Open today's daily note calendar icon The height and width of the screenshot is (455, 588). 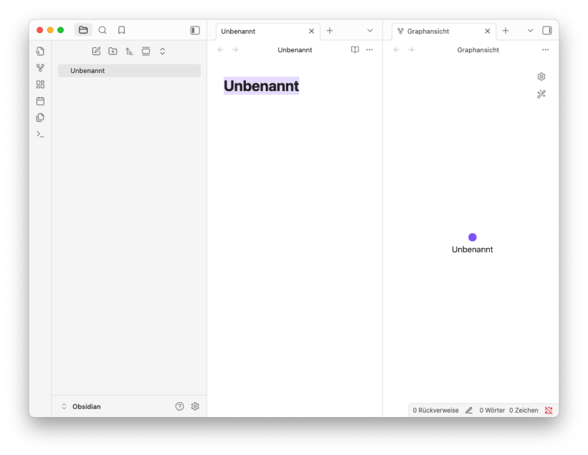[40, 101]
